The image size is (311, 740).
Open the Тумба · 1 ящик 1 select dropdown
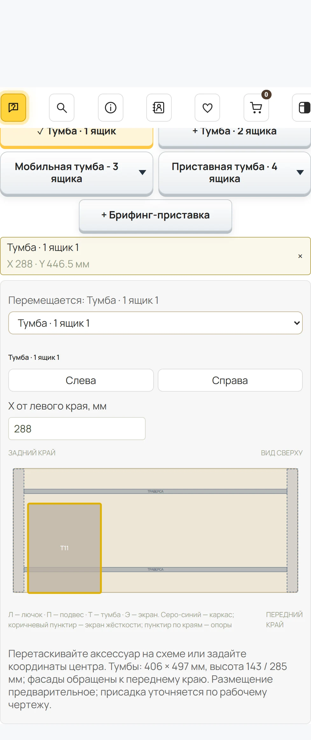click(155, 323)
